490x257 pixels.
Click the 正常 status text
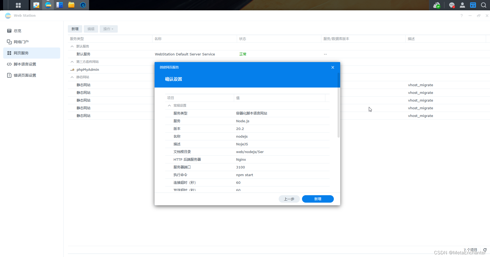[243, 54]
